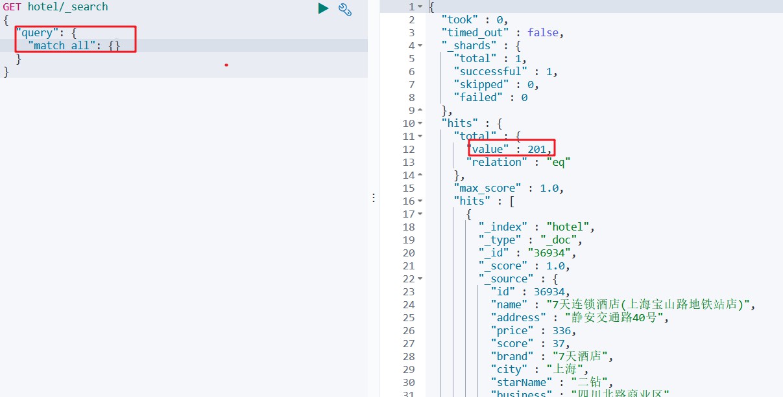Image resolution: width=783 pixels, height=397 pixels.
Task: Click the "id" : 36934 source line
Action: pyautogui.click(x=530, y=291)
